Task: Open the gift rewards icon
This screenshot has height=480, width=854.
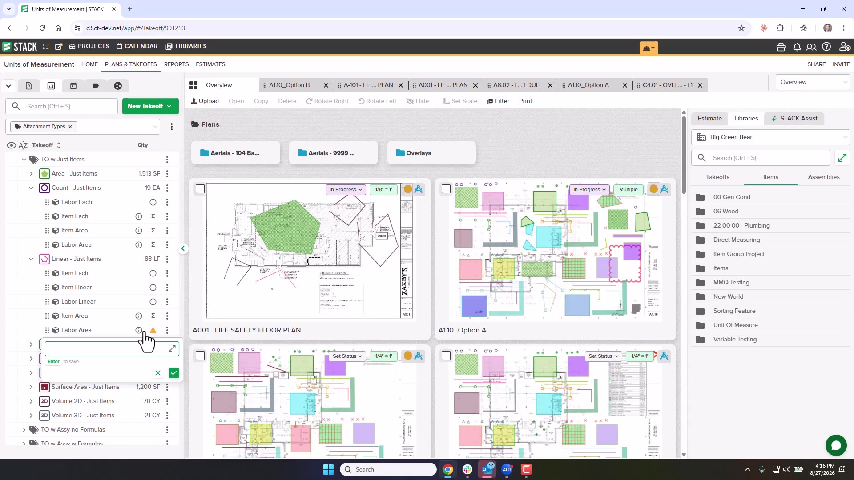Action: pos(781,47)
